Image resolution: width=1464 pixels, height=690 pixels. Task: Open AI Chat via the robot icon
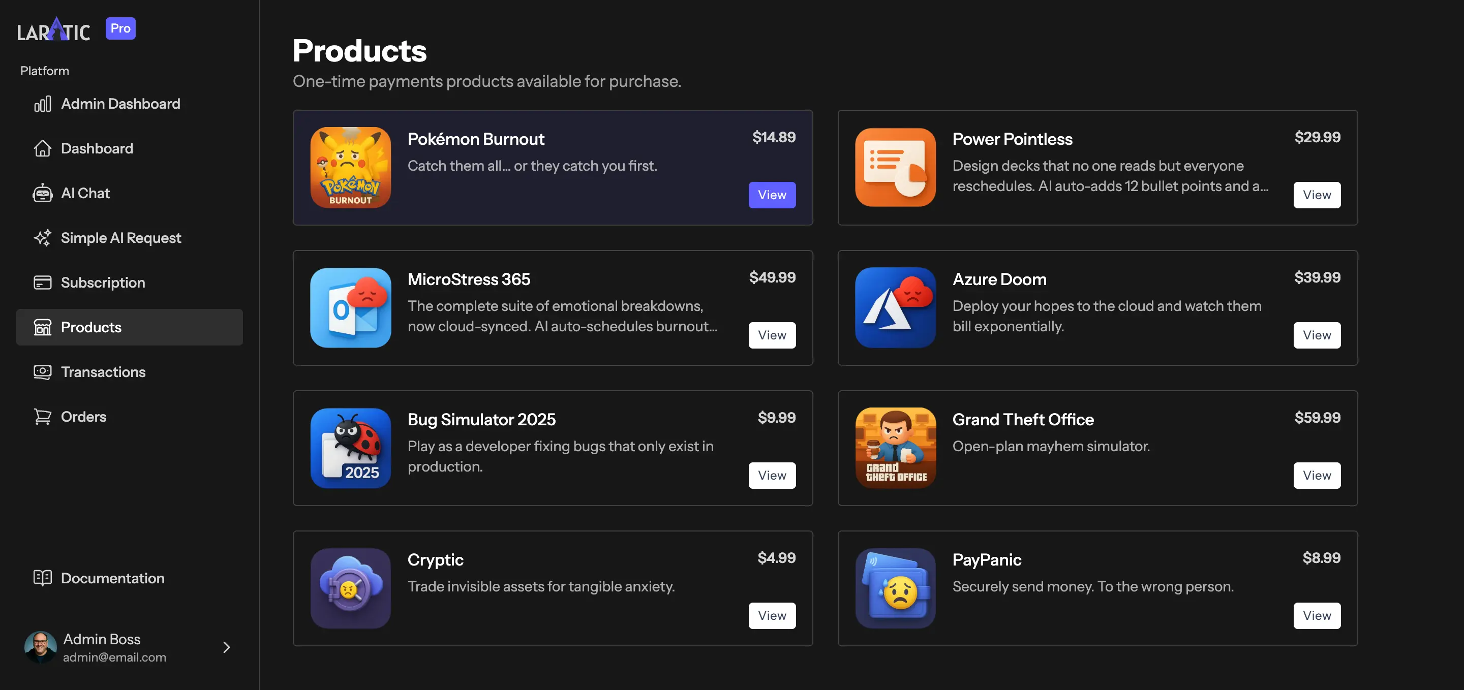[43, 193]
